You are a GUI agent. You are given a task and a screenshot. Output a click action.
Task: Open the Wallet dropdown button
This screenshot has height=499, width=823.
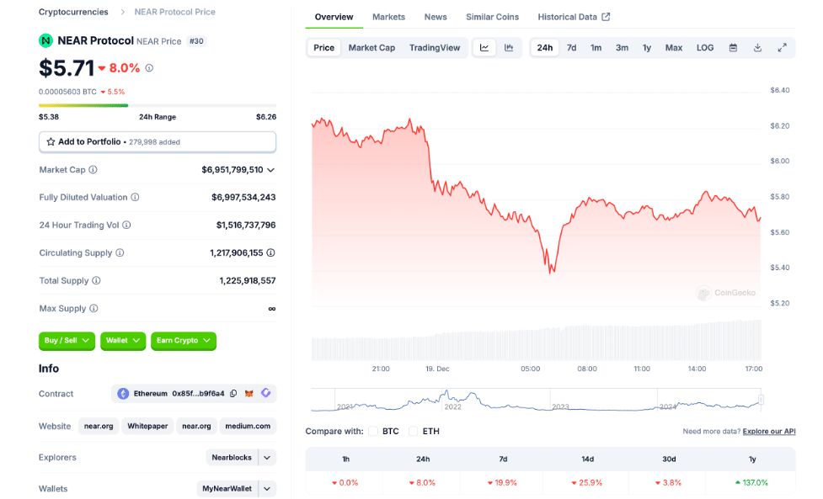click(123, 341)
